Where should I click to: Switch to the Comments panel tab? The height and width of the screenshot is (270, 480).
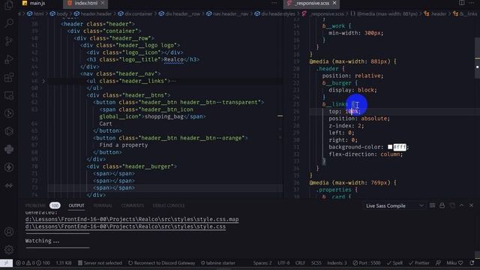coord(133,205)
